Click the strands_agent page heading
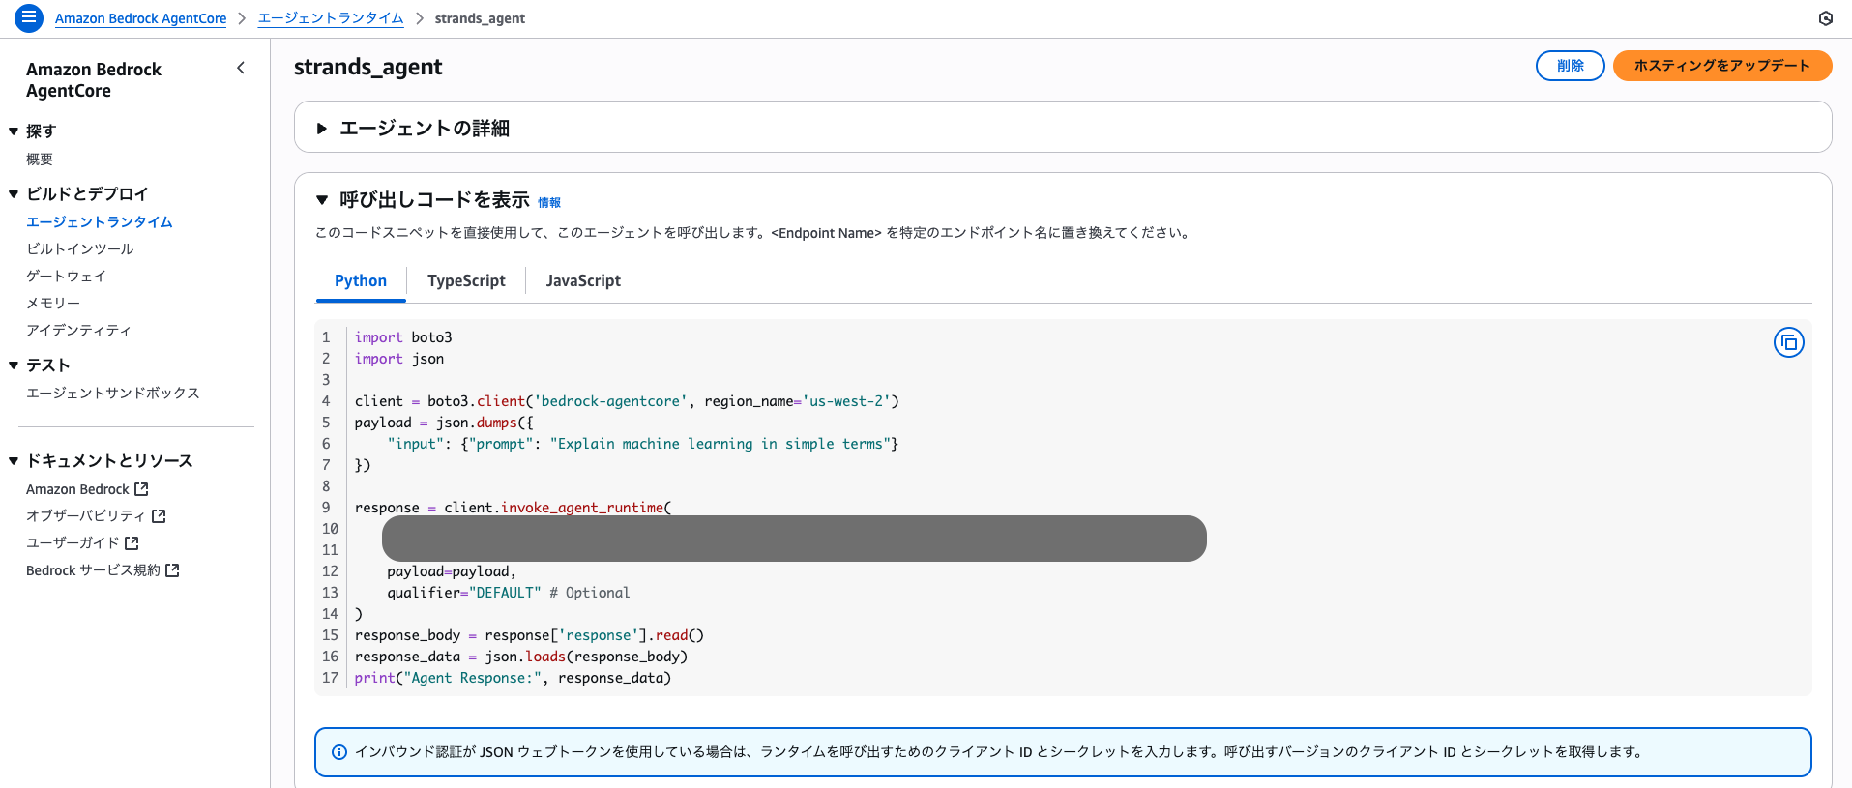 coord(367,67)
